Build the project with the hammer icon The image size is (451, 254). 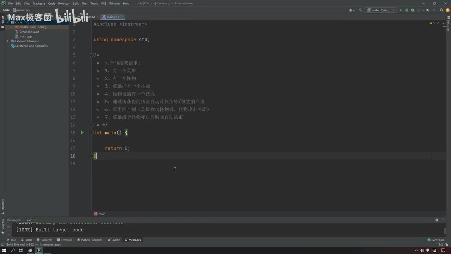[x=360, y=10]
